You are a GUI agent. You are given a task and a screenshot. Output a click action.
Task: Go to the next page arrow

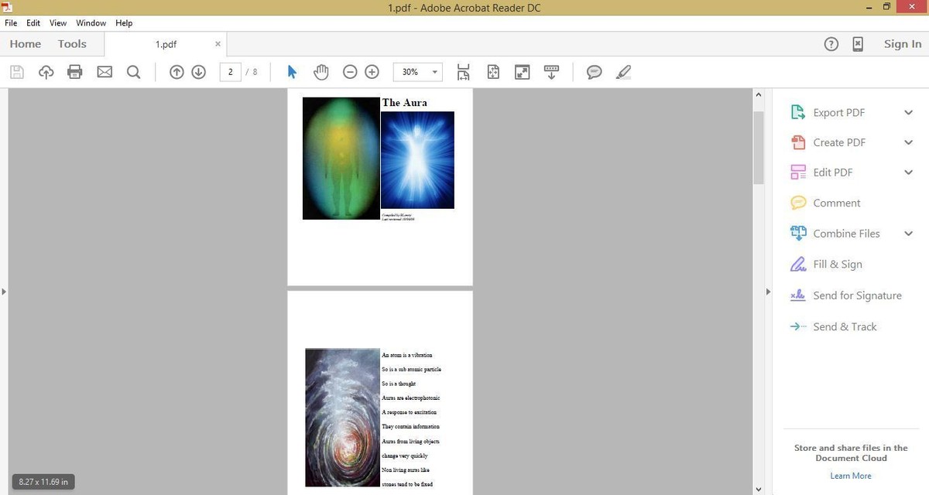pyautogui.click(x=198, y=72)
